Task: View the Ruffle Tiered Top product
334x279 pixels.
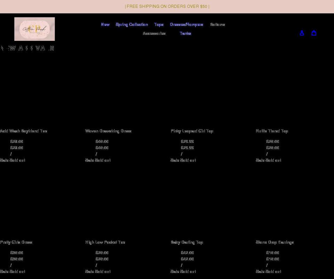Action: point(272,131)
